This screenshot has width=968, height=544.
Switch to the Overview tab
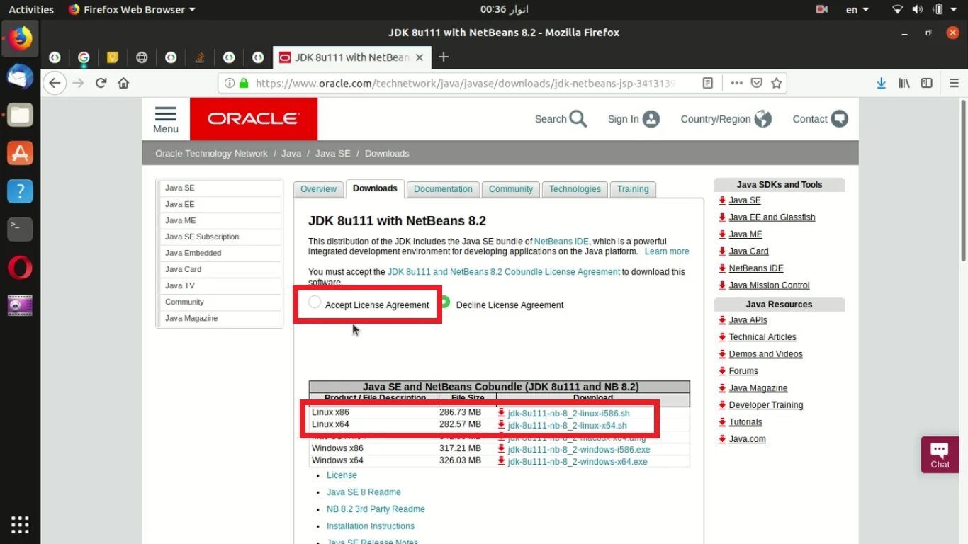pyautogui.click(x=318, y=189)
